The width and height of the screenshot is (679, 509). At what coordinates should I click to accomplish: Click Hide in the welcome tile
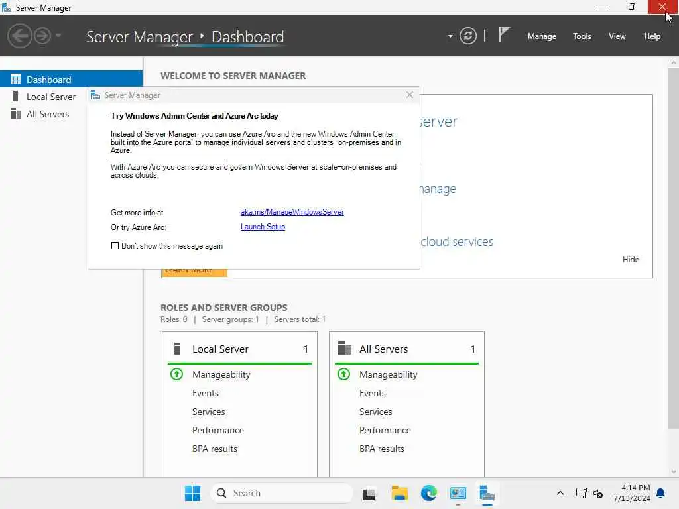pyautogui.click(x=631, y=260)
